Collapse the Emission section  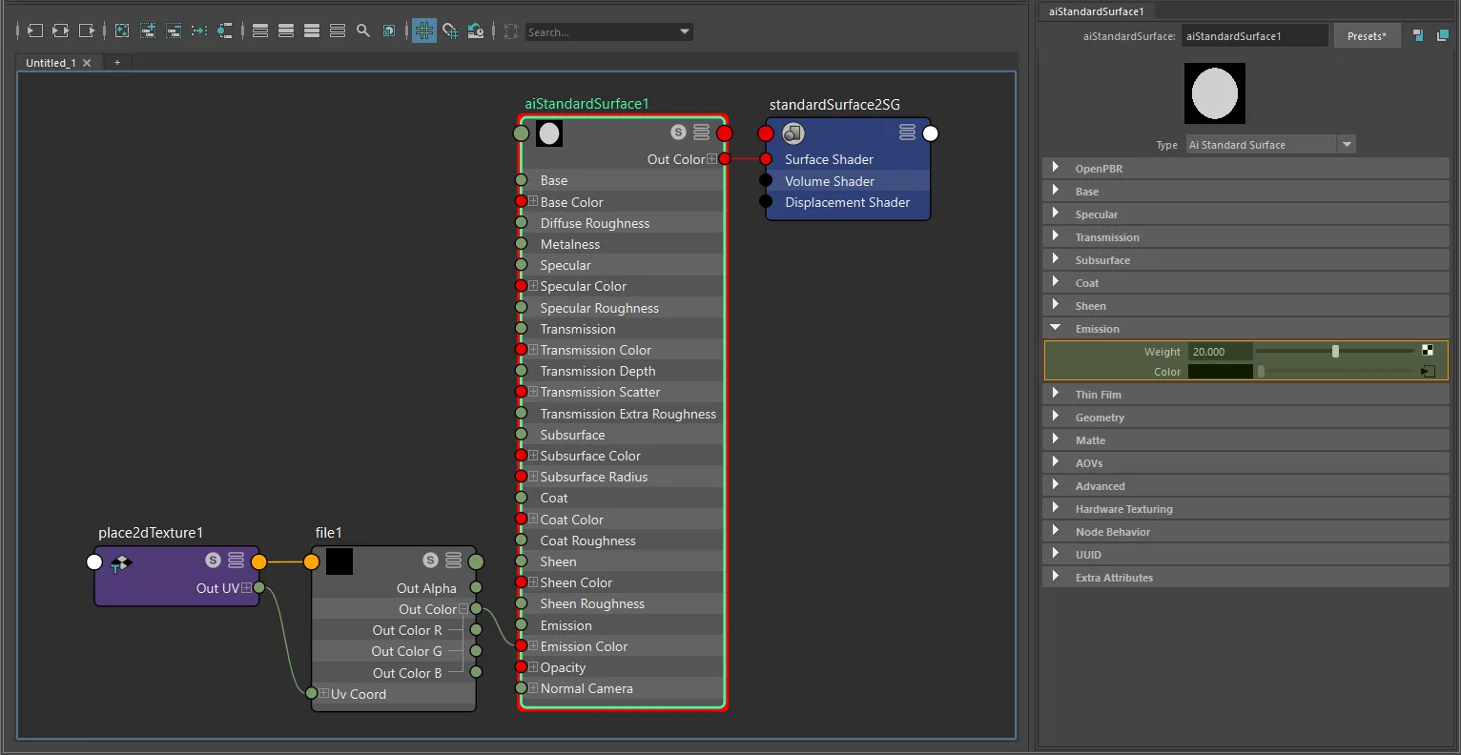[x=1245, y=329]
